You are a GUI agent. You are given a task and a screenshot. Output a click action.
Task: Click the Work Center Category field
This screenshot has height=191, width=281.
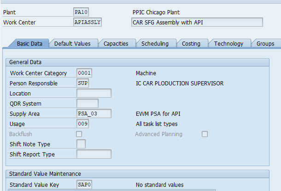tap(84, 73)
